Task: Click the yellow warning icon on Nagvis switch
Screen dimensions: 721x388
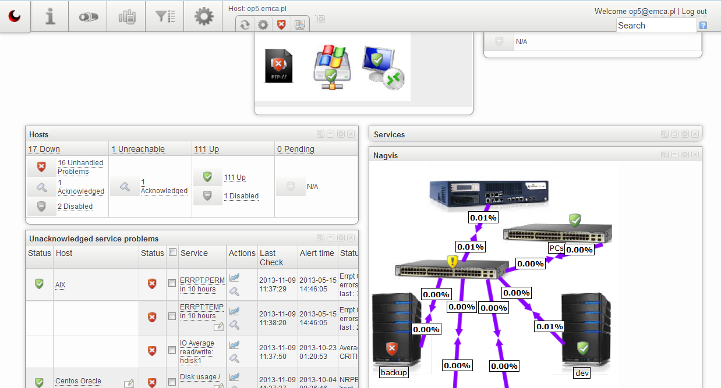Action: (453, 261)
